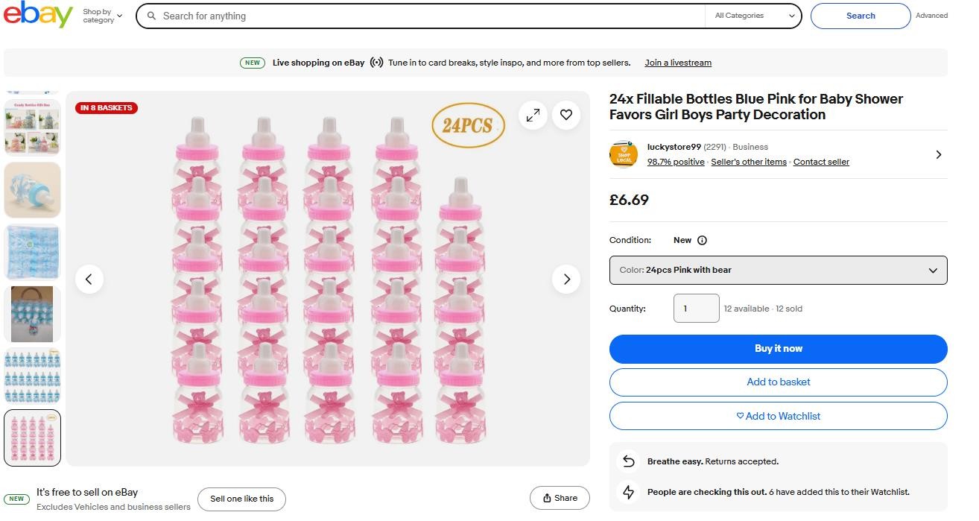Image resolution: width=979 pixels, height=521 pixels.
Task: Click the luckystore99 seller logo
Action: 624,154
